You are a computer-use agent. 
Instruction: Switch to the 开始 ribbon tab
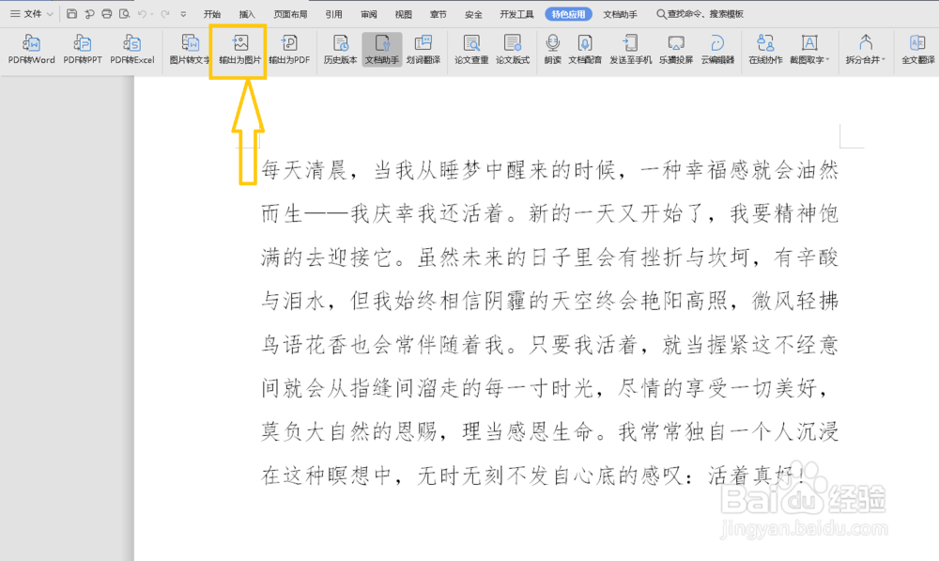click(x=211, y=14)
